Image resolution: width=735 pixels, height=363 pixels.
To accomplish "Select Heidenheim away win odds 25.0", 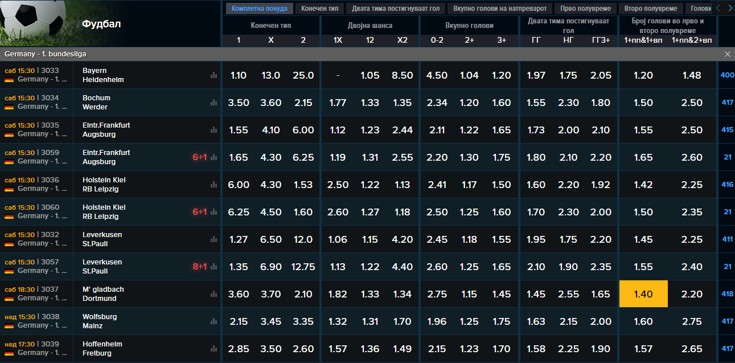I will tap(303, 75).
